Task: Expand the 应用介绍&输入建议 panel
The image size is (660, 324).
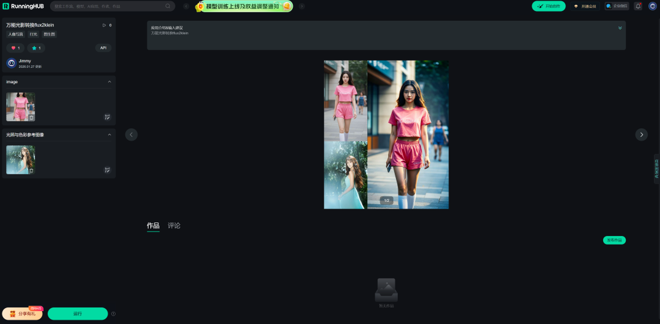Action: [x=620, y=28]
